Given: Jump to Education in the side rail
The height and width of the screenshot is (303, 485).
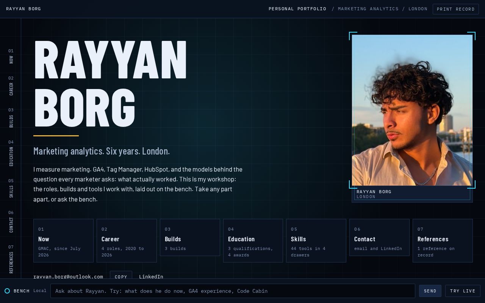Looking at the screenshot, I should (x=11, y=153).
